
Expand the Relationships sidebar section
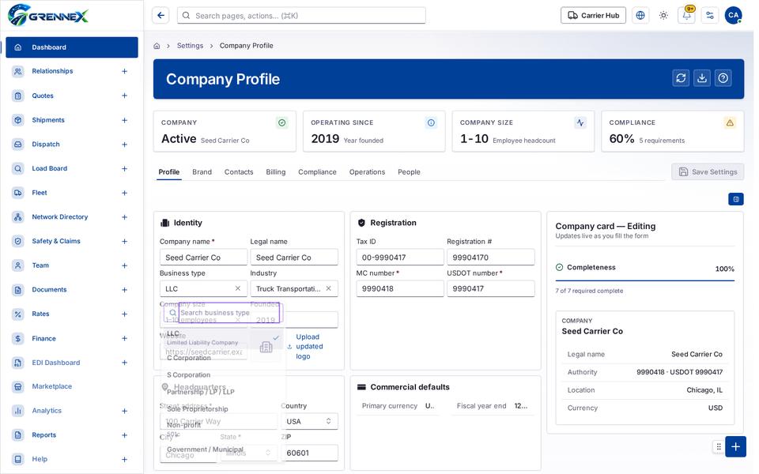124,72
